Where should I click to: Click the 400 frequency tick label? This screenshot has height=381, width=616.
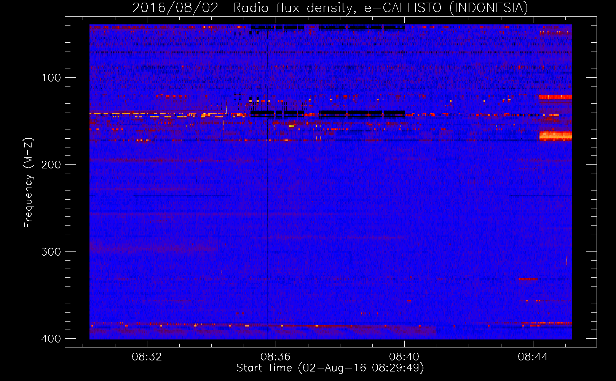click(x=51, y=339)
